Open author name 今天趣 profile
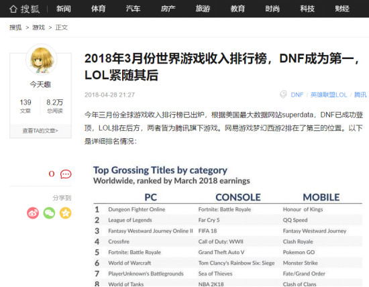The image size is (369, 287). 40,84
